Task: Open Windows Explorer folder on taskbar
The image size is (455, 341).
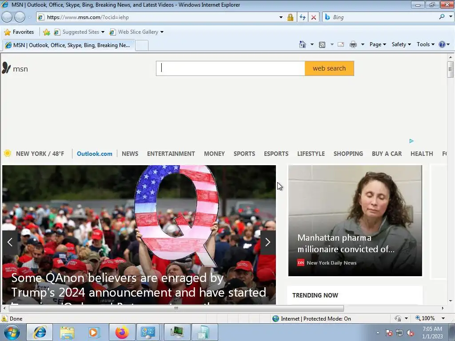Action: 68,332
